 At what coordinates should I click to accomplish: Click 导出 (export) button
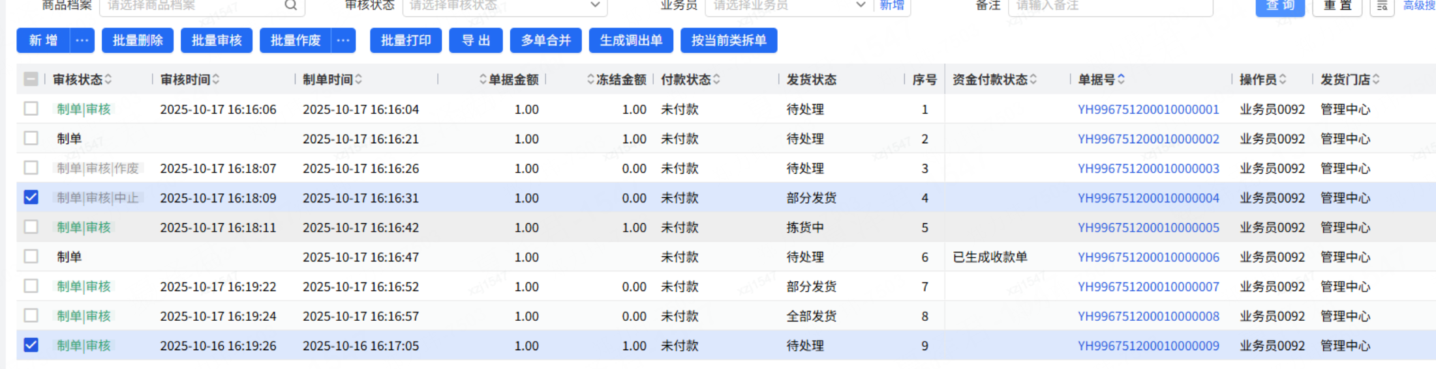(476, 40)
